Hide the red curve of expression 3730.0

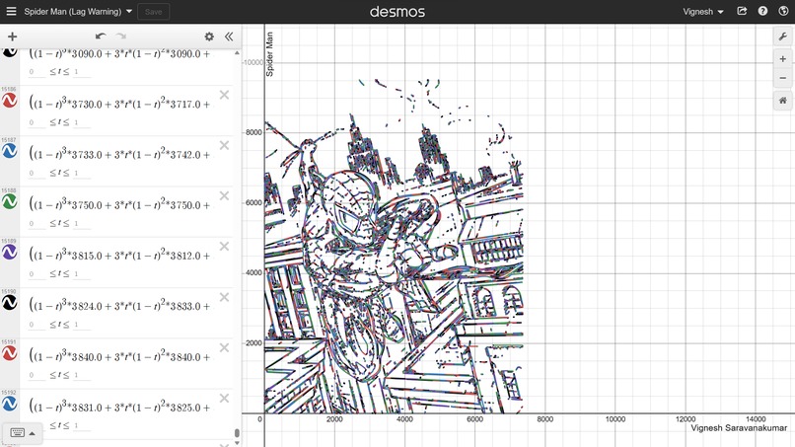click(10, 101)
